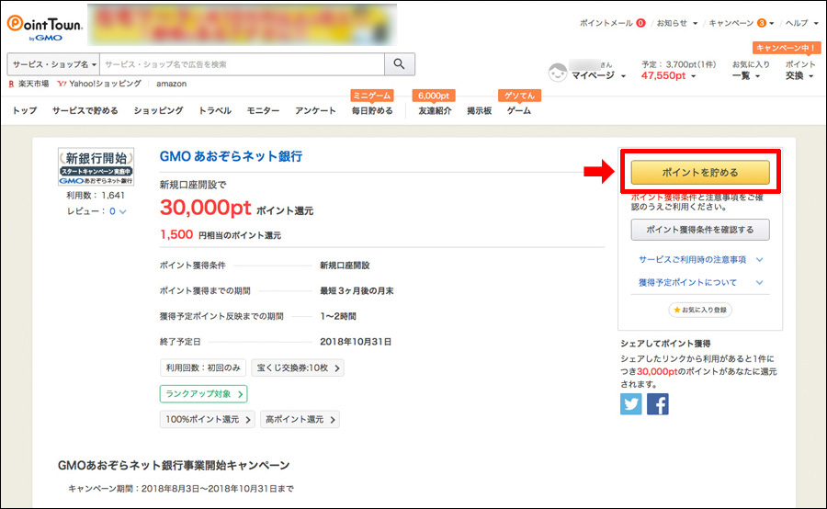The width and height of the screenshot is (827, 509).
Task: Open the ランクアップ対象 tag
Action: (204, 394)
